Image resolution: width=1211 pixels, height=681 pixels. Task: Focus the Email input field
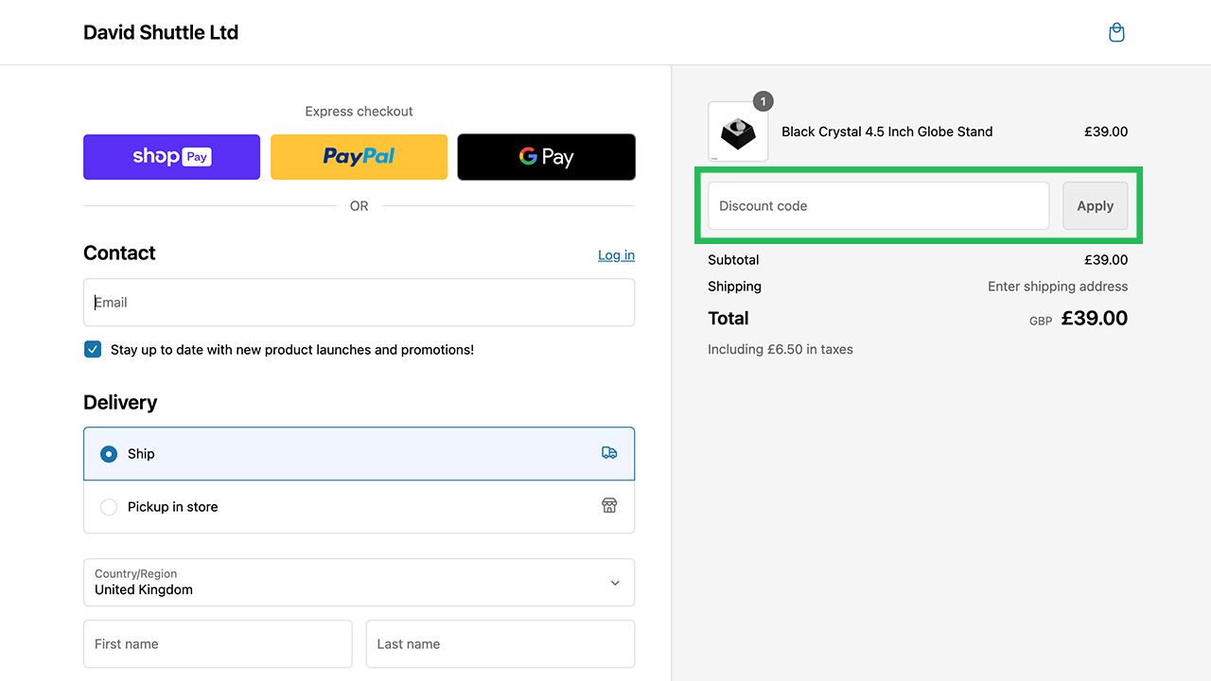click(359, 303)
